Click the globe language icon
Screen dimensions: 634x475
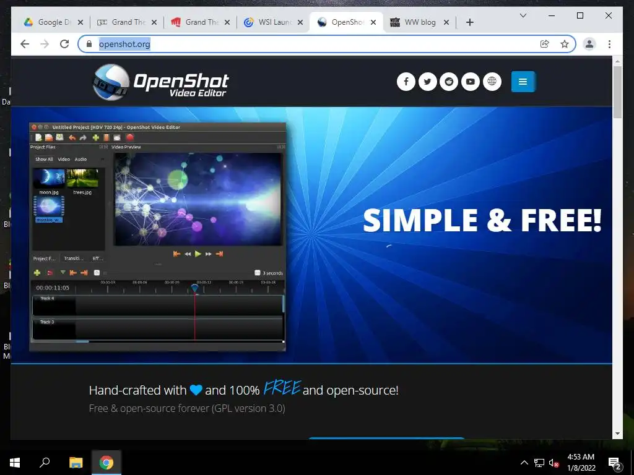[x=492, y=82]
